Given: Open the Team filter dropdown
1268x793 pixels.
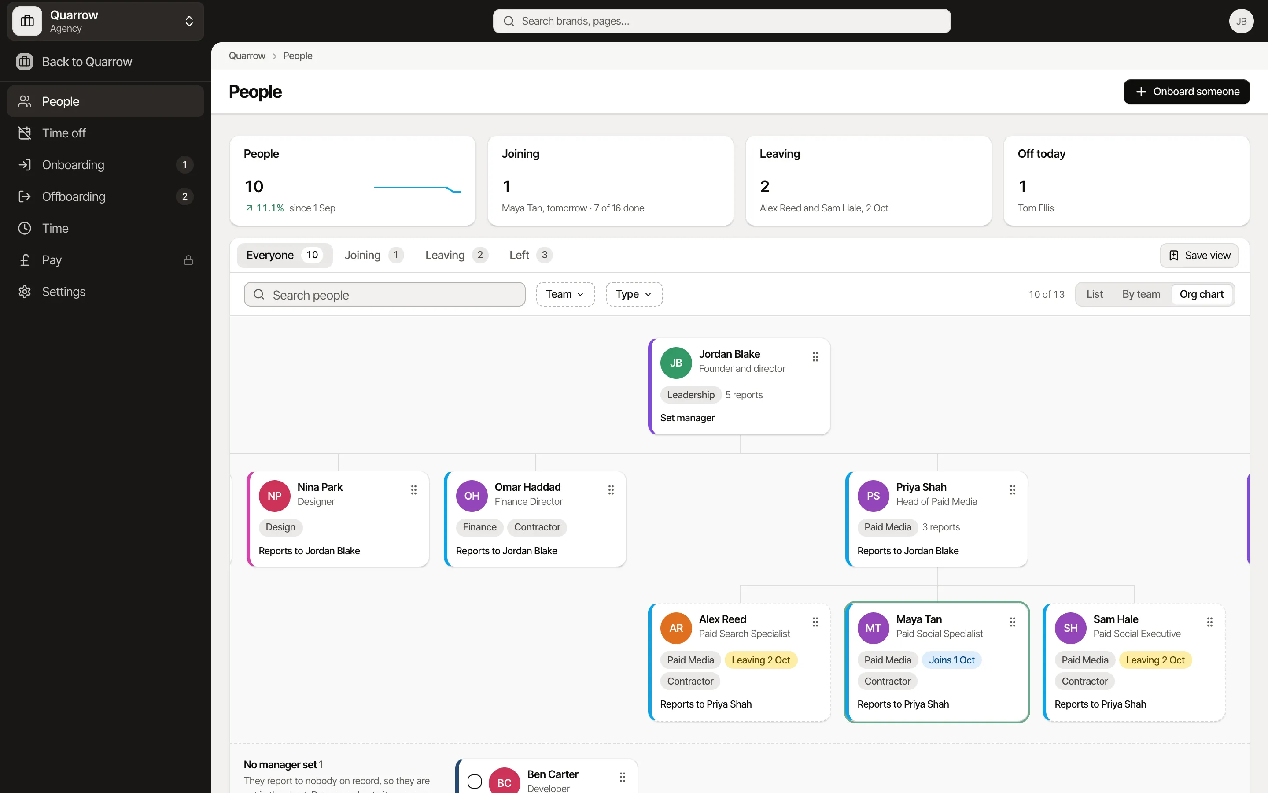Looking at the screenshot, I should pyautogui.click(x=565, y=294).
